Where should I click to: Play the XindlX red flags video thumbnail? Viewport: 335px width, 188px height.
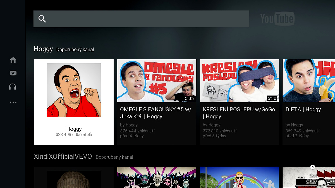[x=309, y=177]
